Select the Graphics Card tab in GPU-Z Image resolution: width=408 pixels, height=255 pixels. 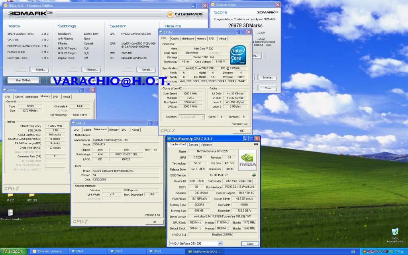pyautogui.click(x=178, y=144)
